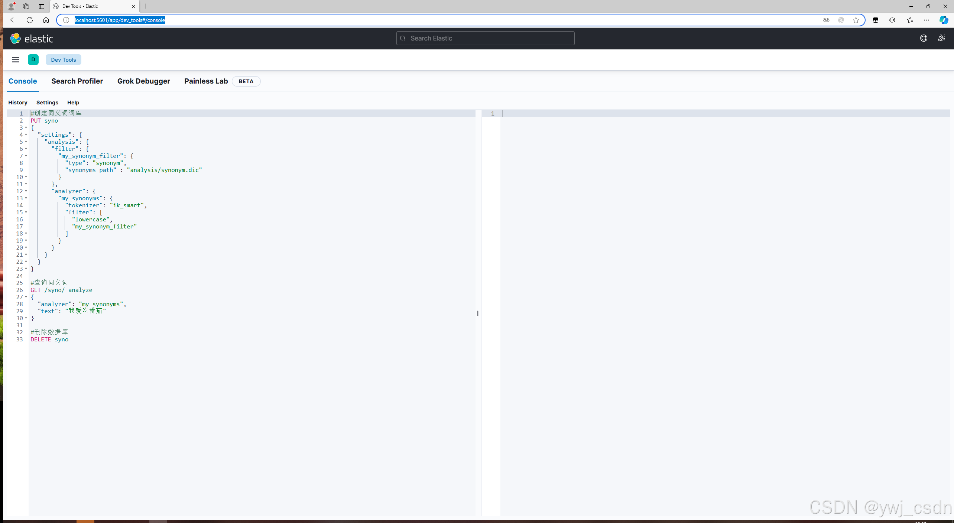Open the Kibana hamburger navigation menu
The height and width of the screenshot is (523, 954).
point(15,60)
